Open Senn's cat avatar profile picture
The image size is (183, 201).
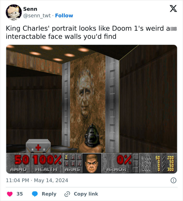click(x=14, y=12)
